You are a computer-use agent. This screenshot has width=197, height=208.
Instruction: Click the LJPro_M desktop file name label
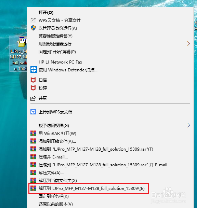coord(18,60)
